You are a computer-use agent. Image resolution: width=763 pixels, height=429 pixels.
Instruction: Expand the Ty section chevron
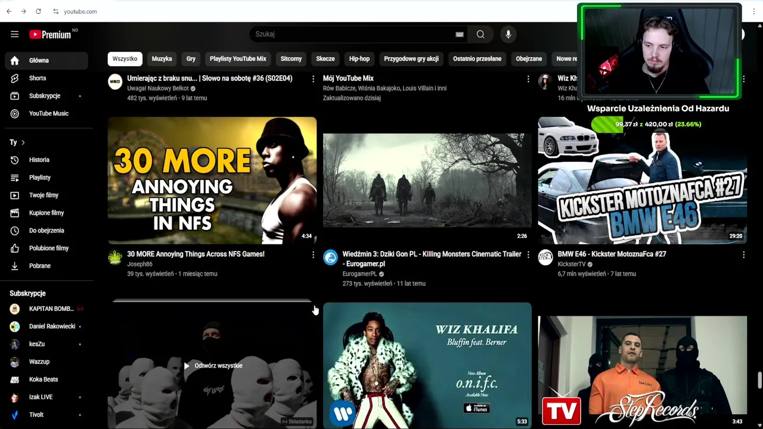(23, 142)
